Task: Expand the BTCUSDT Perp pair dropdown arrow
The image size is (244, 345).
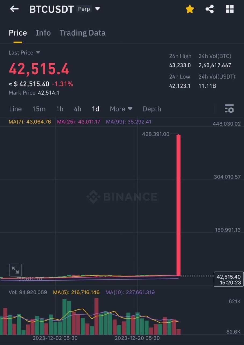Action: (98, 9)
